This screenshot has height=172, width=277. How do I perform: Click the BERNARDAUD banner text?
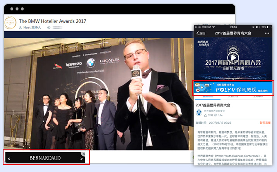click(45, 158)
